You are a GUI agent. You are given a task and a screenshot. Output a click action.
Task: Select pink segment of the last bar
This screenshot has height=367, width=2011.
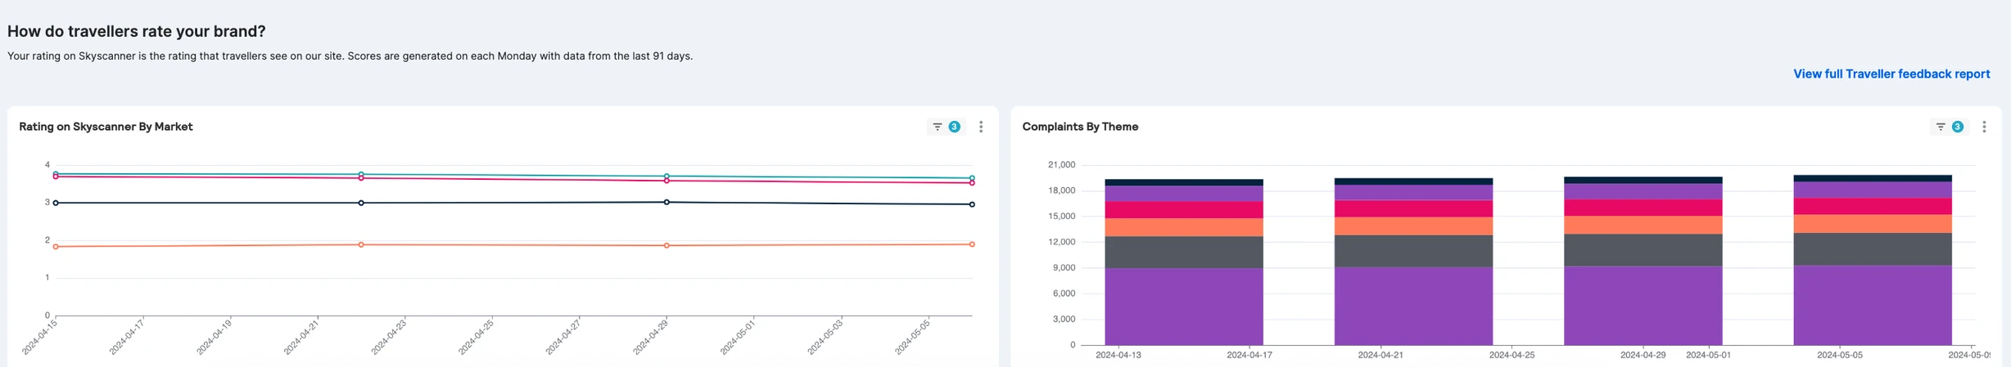[1873, 206]
